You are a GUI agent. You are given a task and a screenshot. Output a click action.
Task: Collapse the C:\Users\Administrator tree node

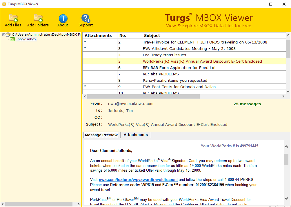point(3,34)
